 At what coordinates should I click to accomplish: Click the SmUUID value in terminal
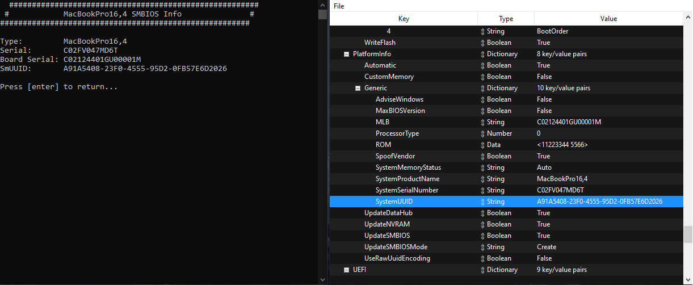[x=145, y=69]
